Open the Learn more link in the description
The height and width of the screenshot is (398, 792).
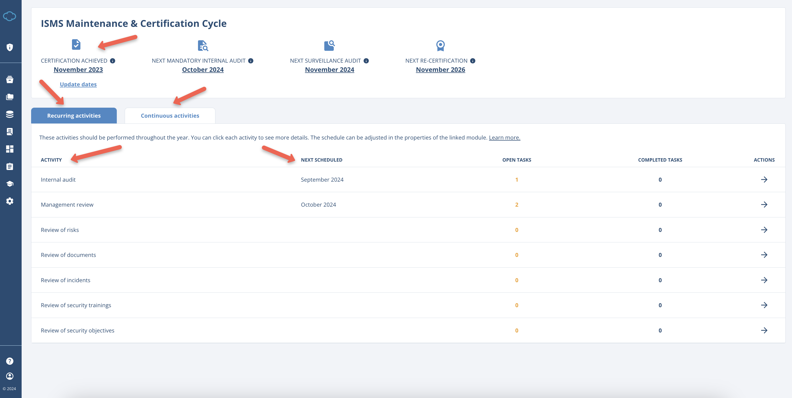[x=504, y=137]
